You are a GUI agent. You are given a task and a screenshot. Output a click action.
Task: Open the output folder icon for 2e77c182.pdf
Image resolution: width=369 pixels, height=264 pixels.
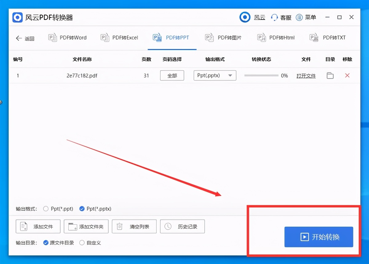click(330, 76)
